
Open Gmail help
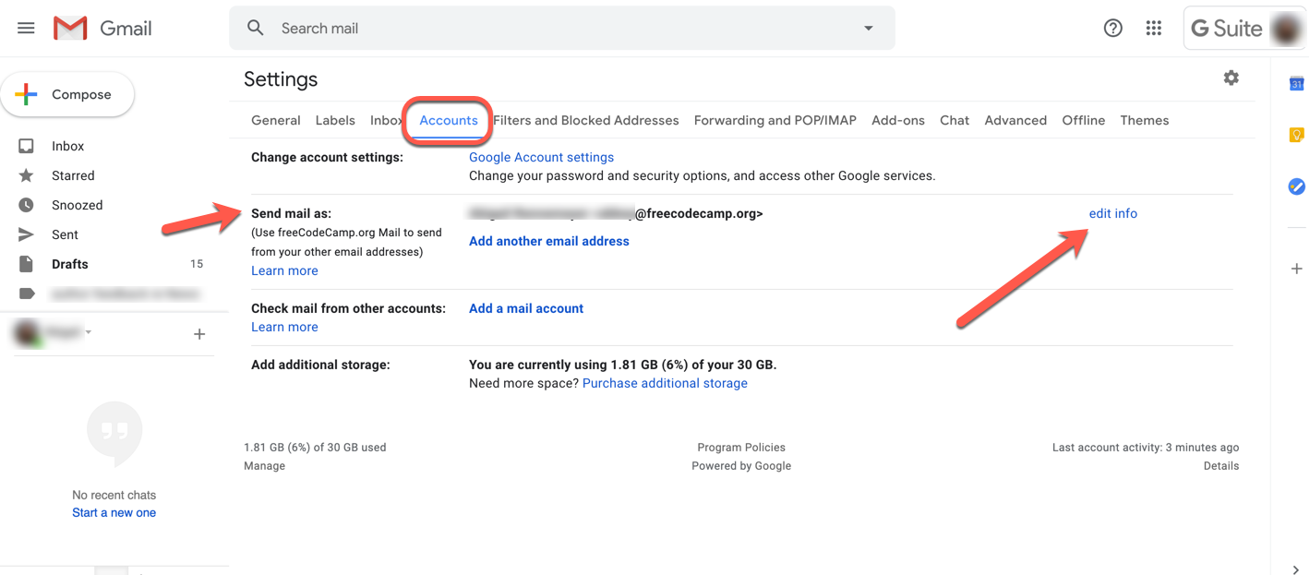click(1112, 28)
